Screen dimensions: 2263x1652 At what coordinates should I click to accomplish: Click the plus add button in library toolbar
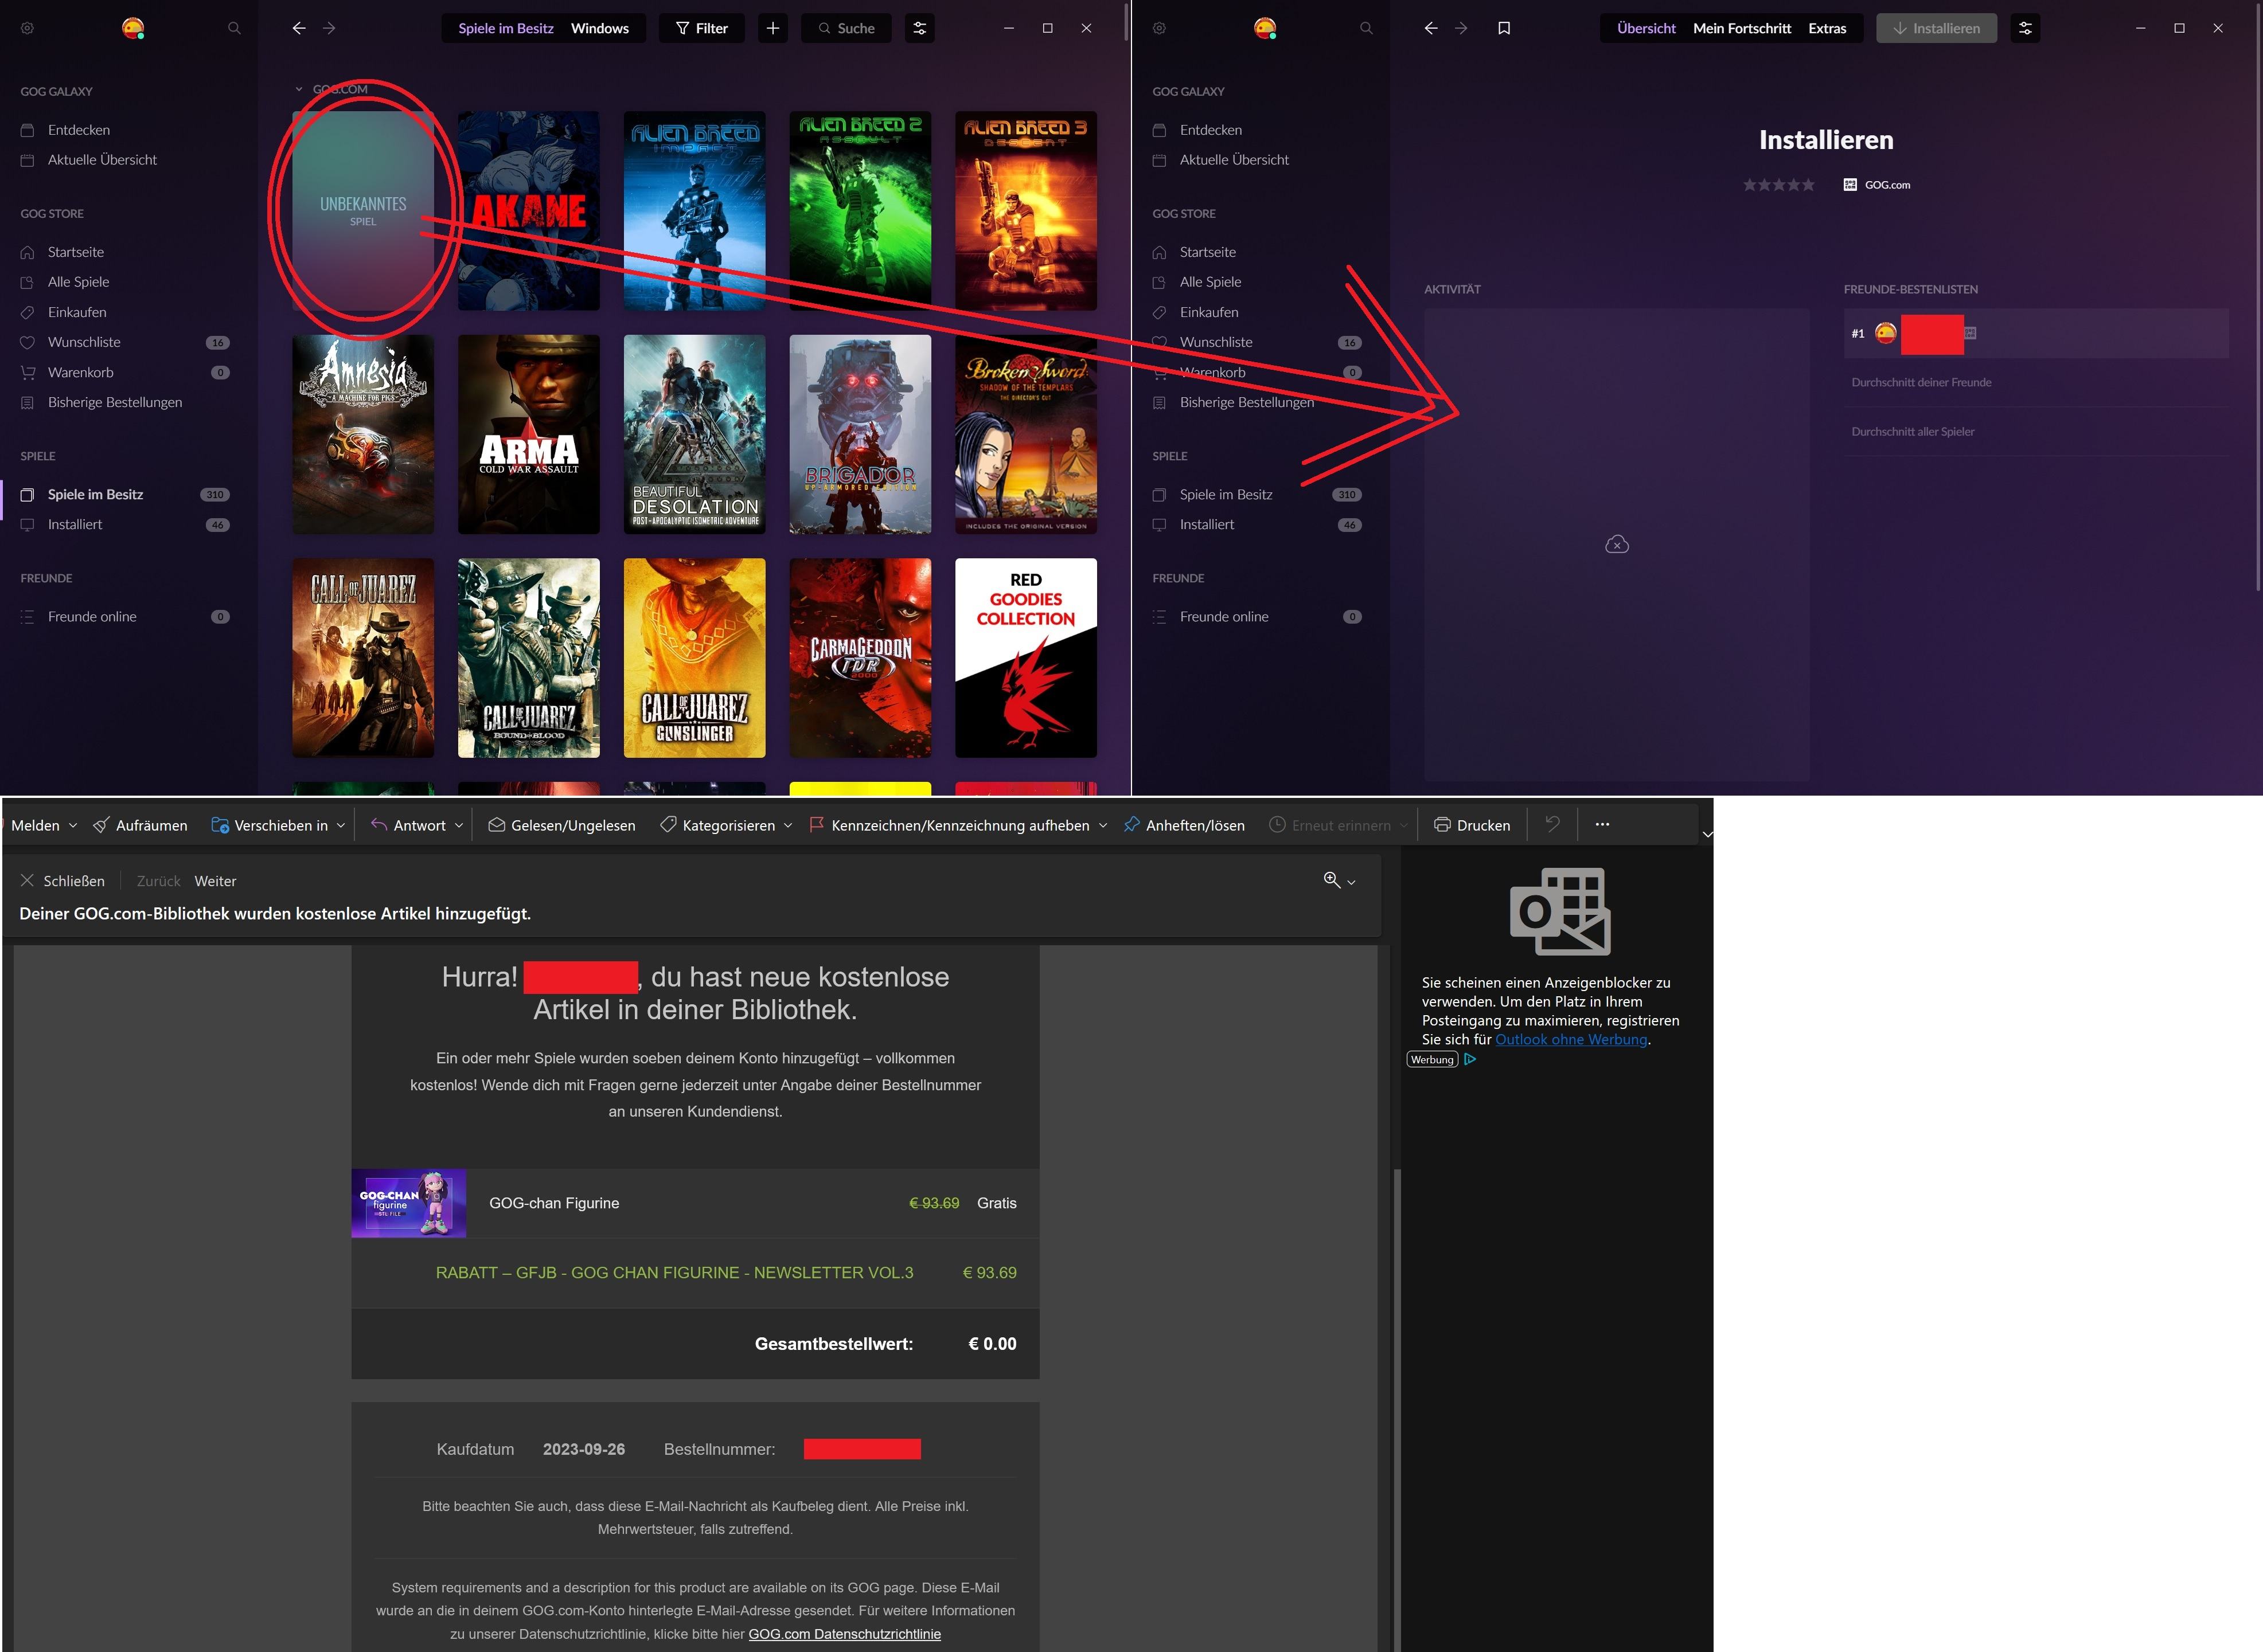click(x=772, y=28)
